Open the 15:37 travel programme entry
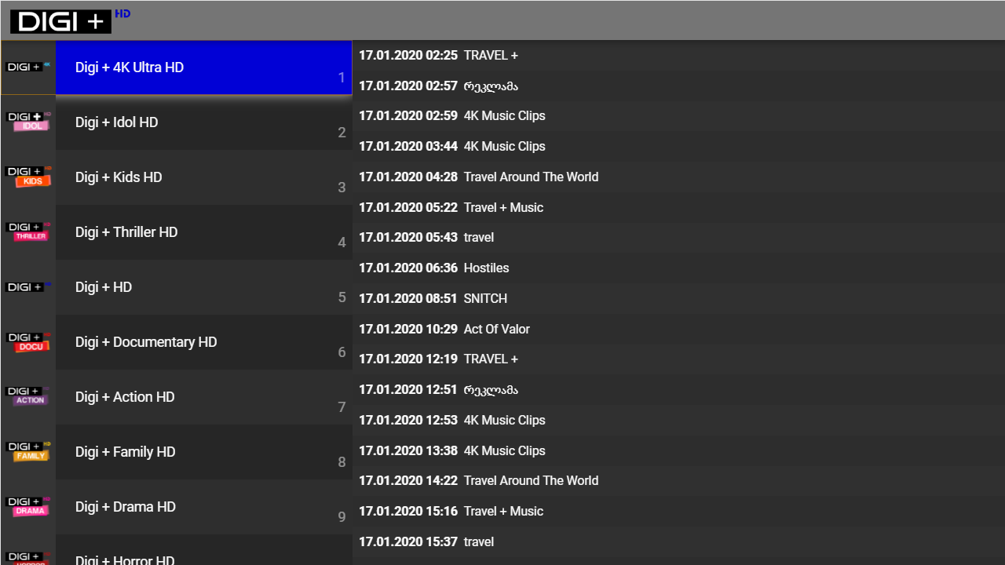This screenshot has height=565, width=1005. pos(678,541)
